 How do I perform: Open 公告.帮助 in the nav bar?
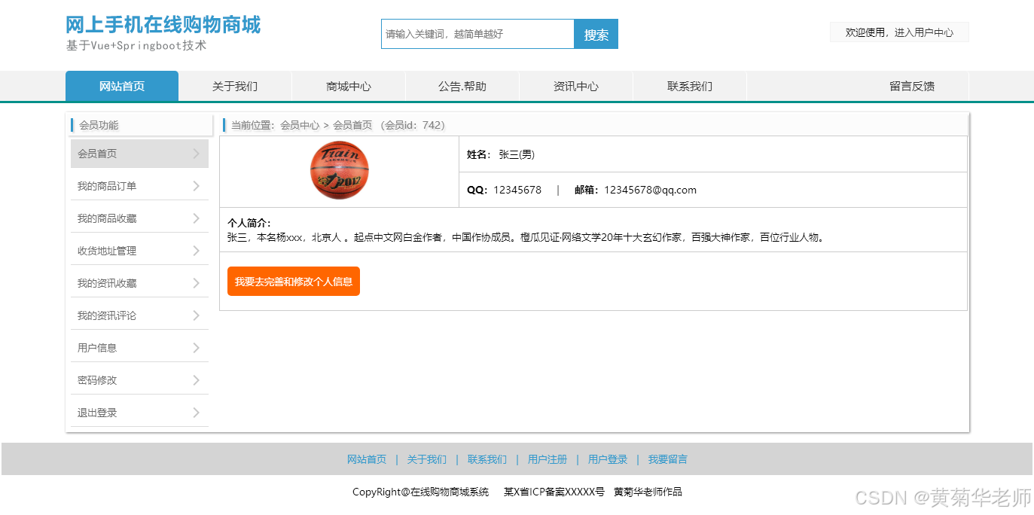pos(462,86)
